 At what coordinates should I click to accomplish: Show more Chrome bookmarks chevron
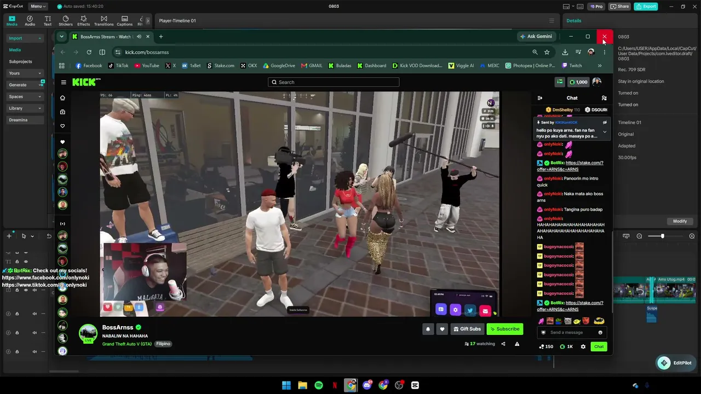tap(600, 66)
